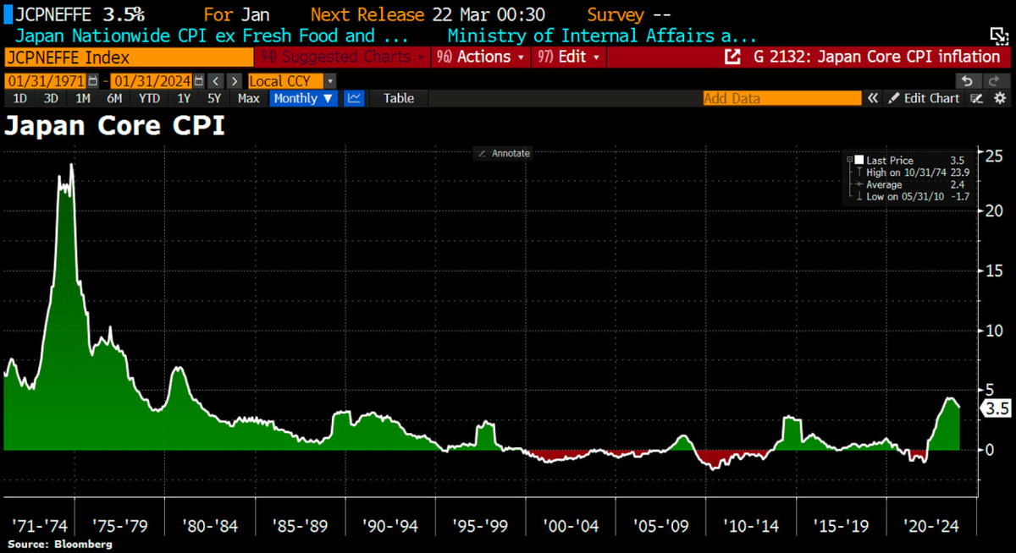This screenshot has width=1016, height=553.
Task: Click the Last Price white color swatch
Action: pyautogui.click(x=859, y=160)
